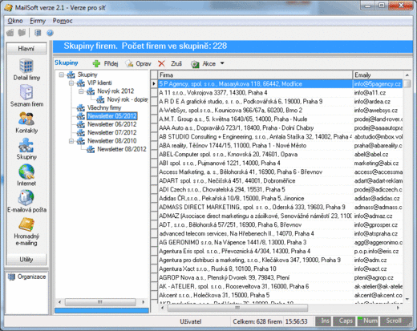Image resolution: width=417 pixels, height=331 pixels.
Task: Click the red X Zruš icon
Action: 161,63
